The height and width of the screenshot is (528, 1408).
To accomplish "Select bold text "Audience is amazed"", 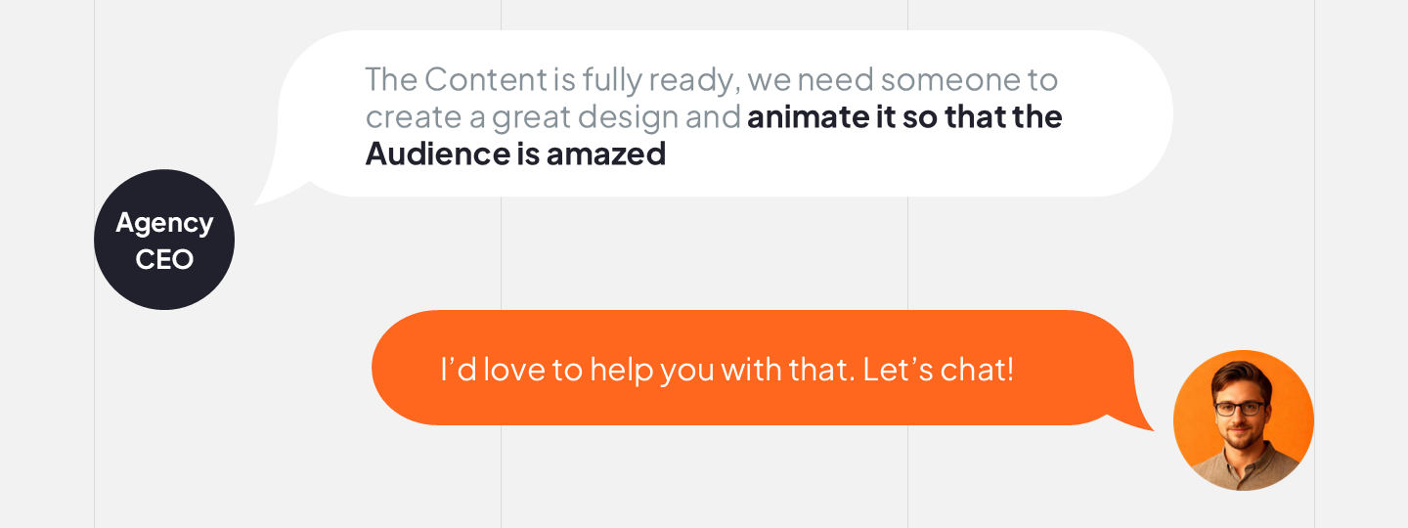I will (x=515, y=154).
